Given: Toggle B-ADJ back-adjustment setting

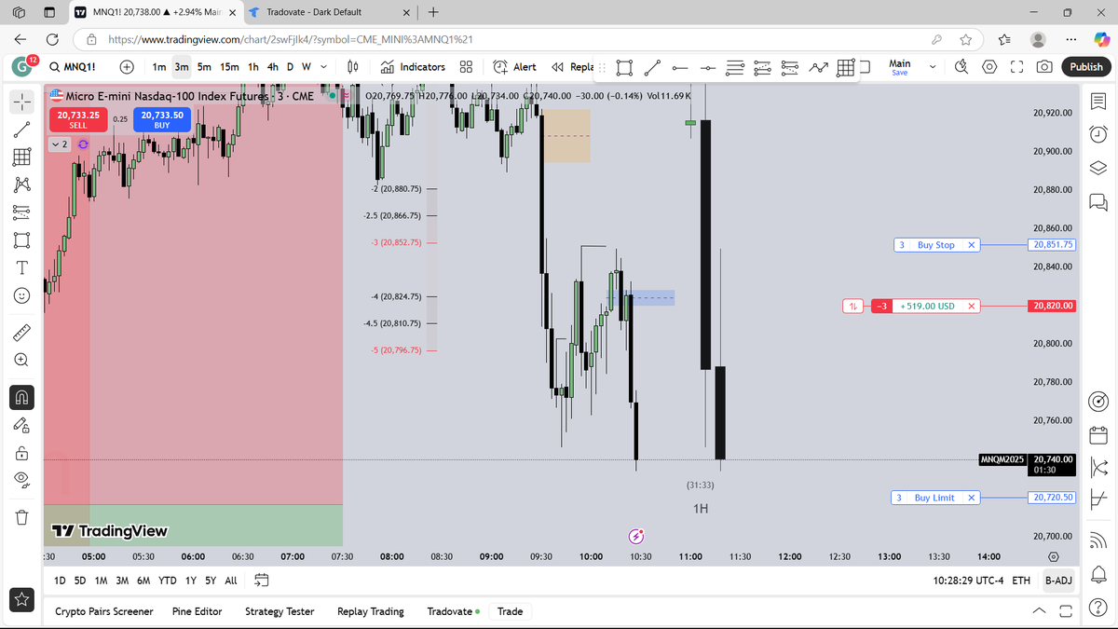Looking at the screenshot, I should point(1058,581).
